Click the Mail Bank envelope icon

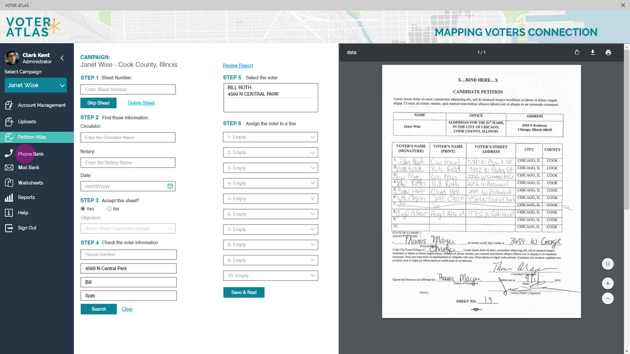[9, 168]
